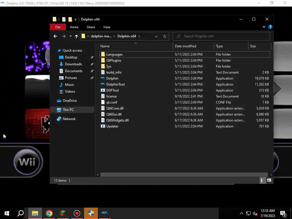292x219 pixels.
Task: Select Quick access in navigation pane
Action: coord(72,50)
